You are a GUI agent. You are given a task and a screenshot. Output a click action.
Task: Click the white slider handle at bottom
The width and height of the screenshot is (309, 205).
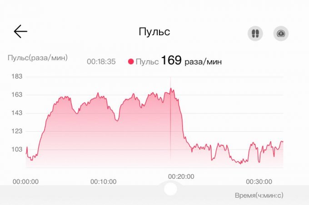pos(170,189)
